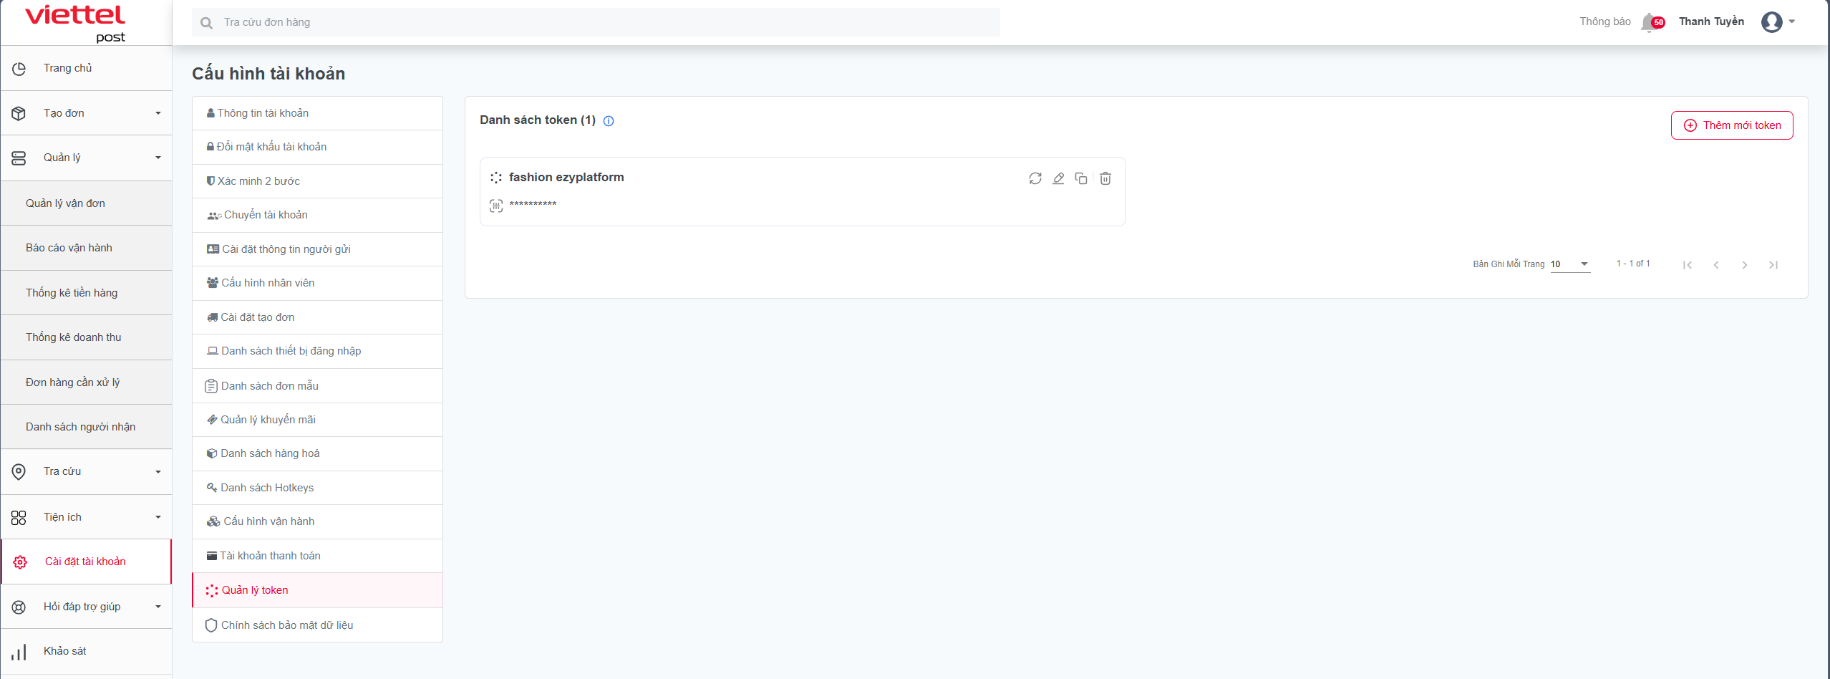The image size is (1830, 679).
Task: Click the info icon beside Danh sách token
Action: coord(609,121)
